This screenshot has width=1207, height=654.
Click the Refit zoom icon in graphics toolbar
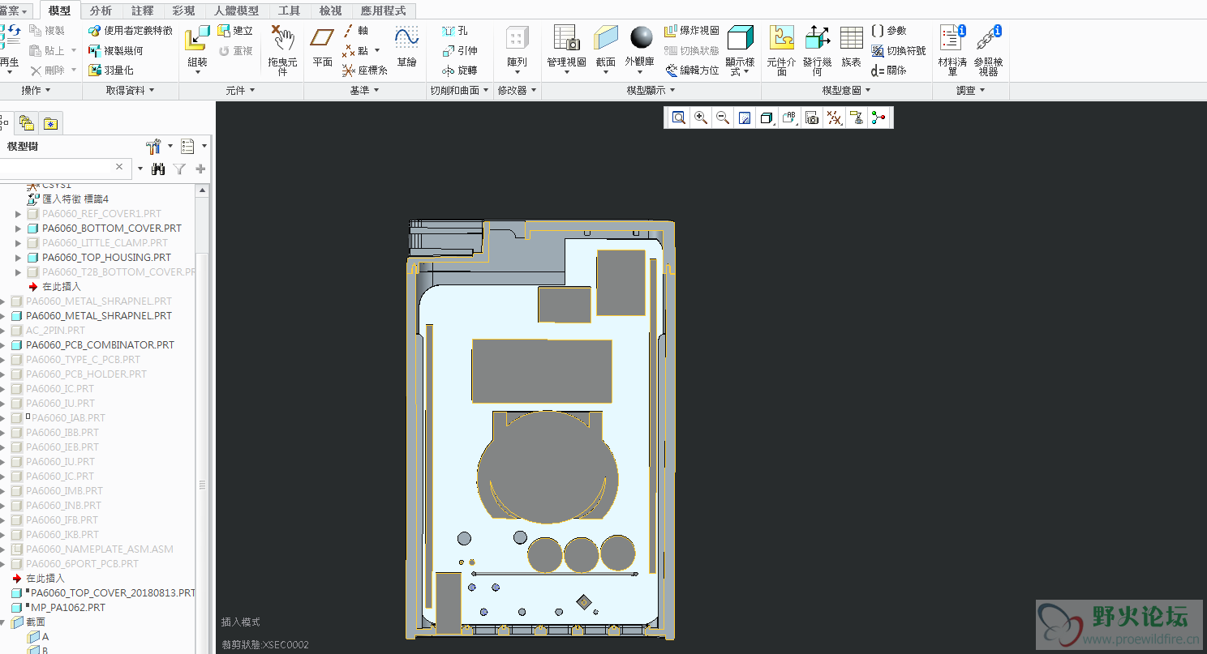click(x=678, y=118)
